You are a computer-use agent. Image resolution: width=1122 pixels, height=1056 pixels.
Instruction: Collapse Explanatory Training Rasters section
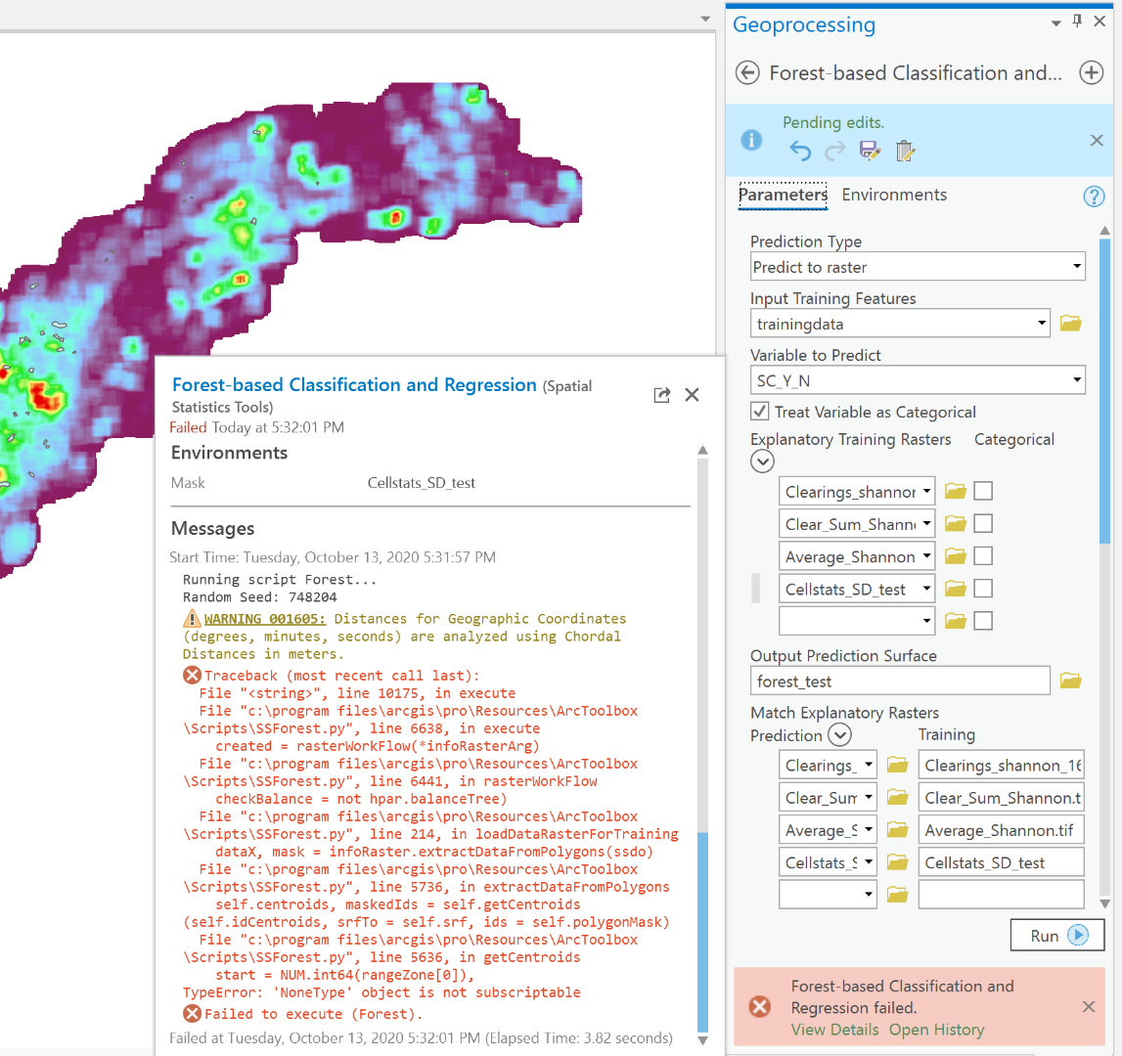click(x=762, y=462)
